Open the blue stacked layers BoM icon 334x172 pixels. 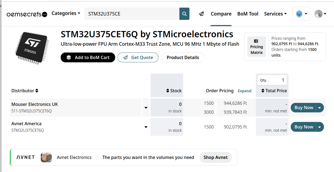point(301,14)
